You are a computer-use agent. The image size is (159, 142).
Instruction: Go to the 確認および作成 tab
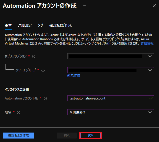click(x=60, y=25)
